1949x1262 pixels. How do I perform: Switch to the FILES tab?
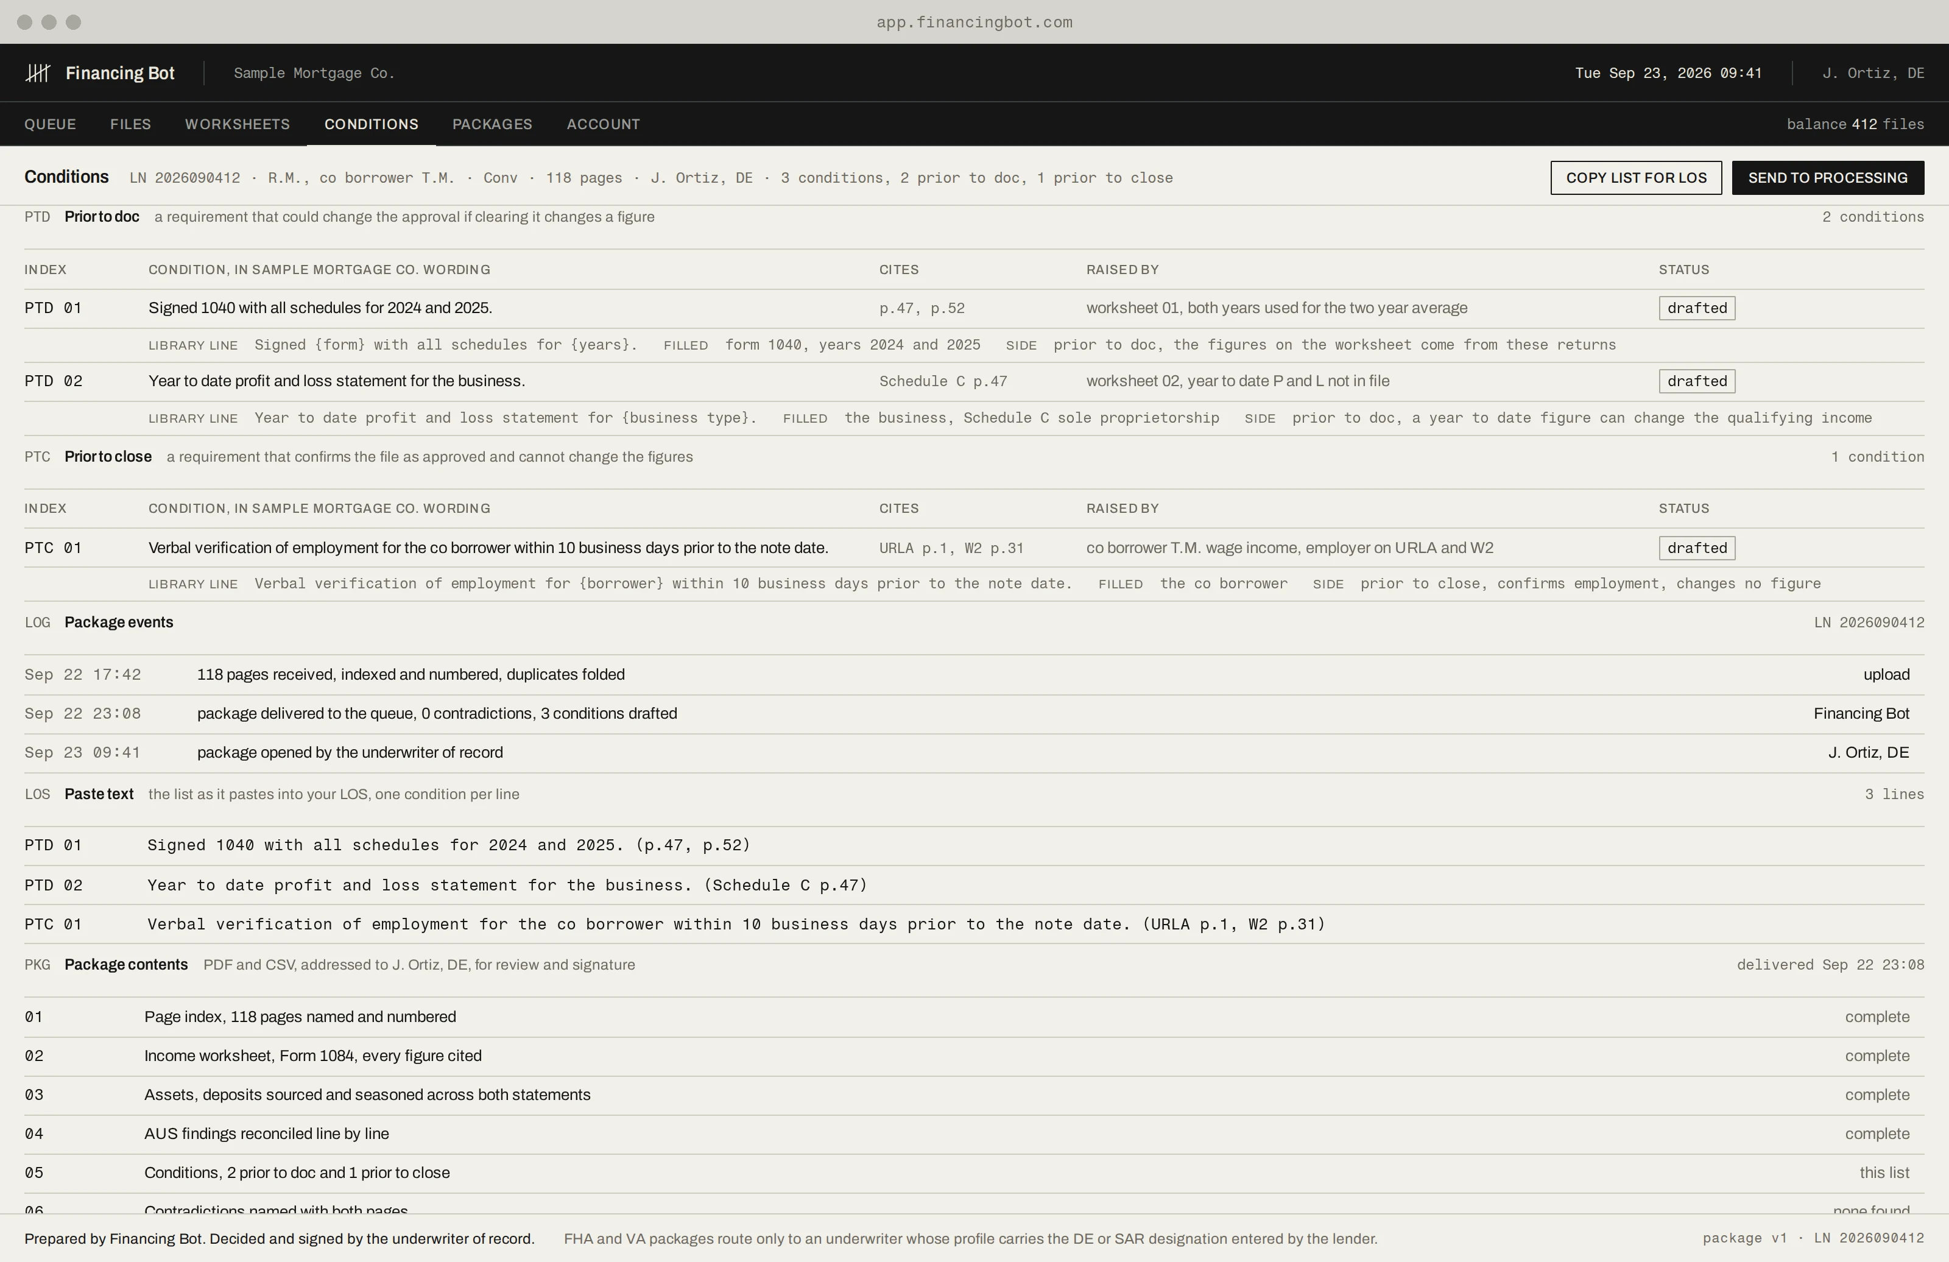(x=130, y=124)
